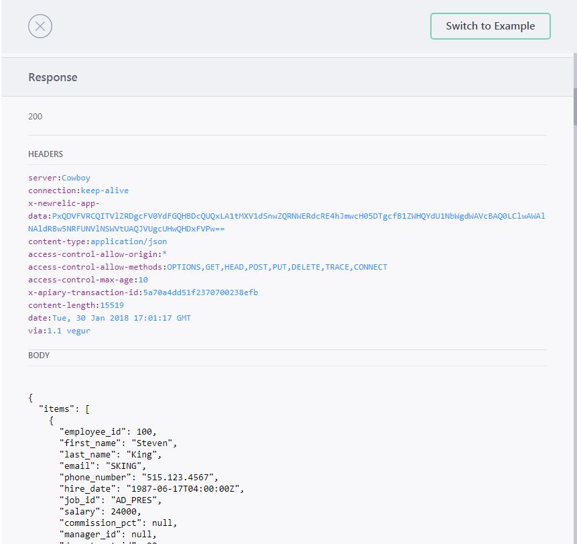Click the vertical scrollbar thumb on the right
The image size is (577, 544).
574,106
